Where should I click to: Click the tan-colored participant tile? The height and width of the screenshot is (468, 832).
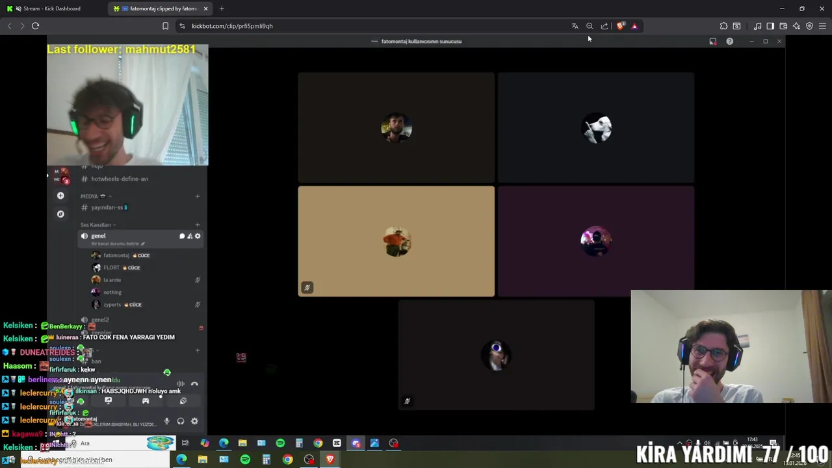point(396,241)
